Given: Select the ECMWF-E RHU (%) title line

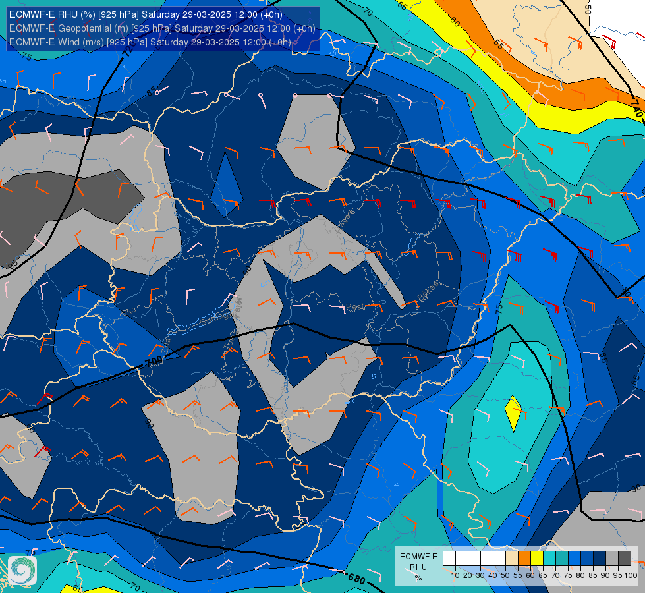Looking at the screenshot, I should pos(146,14).
